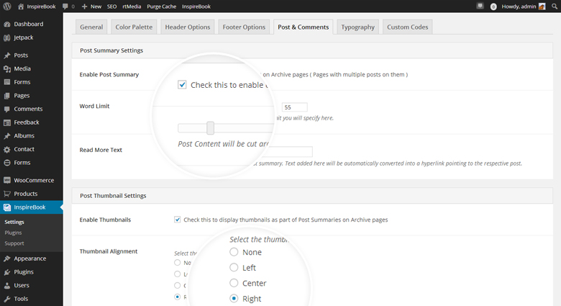561x306 pixels.
Task: Switch to the Custom Codes tab
Action: coord(408,27)
